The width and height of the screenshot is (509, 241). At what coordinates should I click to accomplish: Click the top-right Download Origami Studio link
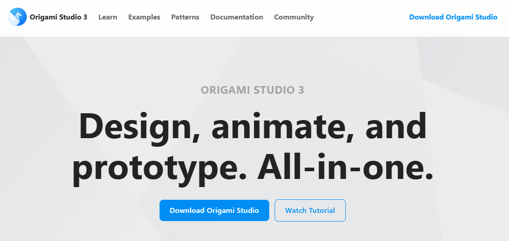[x=453, y=17]
